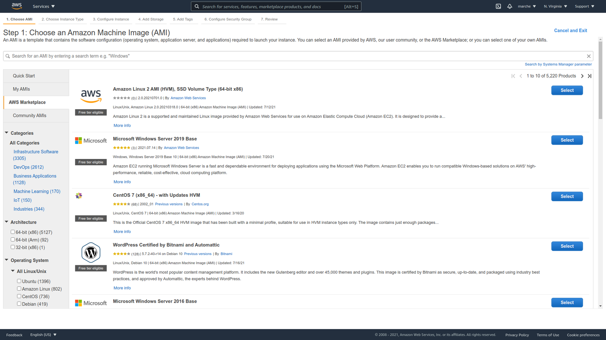
Task: Open the marche account dropdown
Action: [x=527, y=6]
